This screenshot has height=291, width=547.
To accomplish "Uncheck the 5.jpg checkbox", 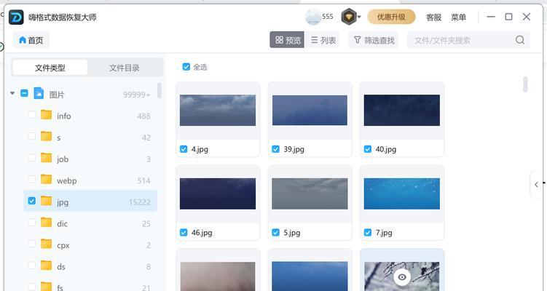I will (275, 233).
